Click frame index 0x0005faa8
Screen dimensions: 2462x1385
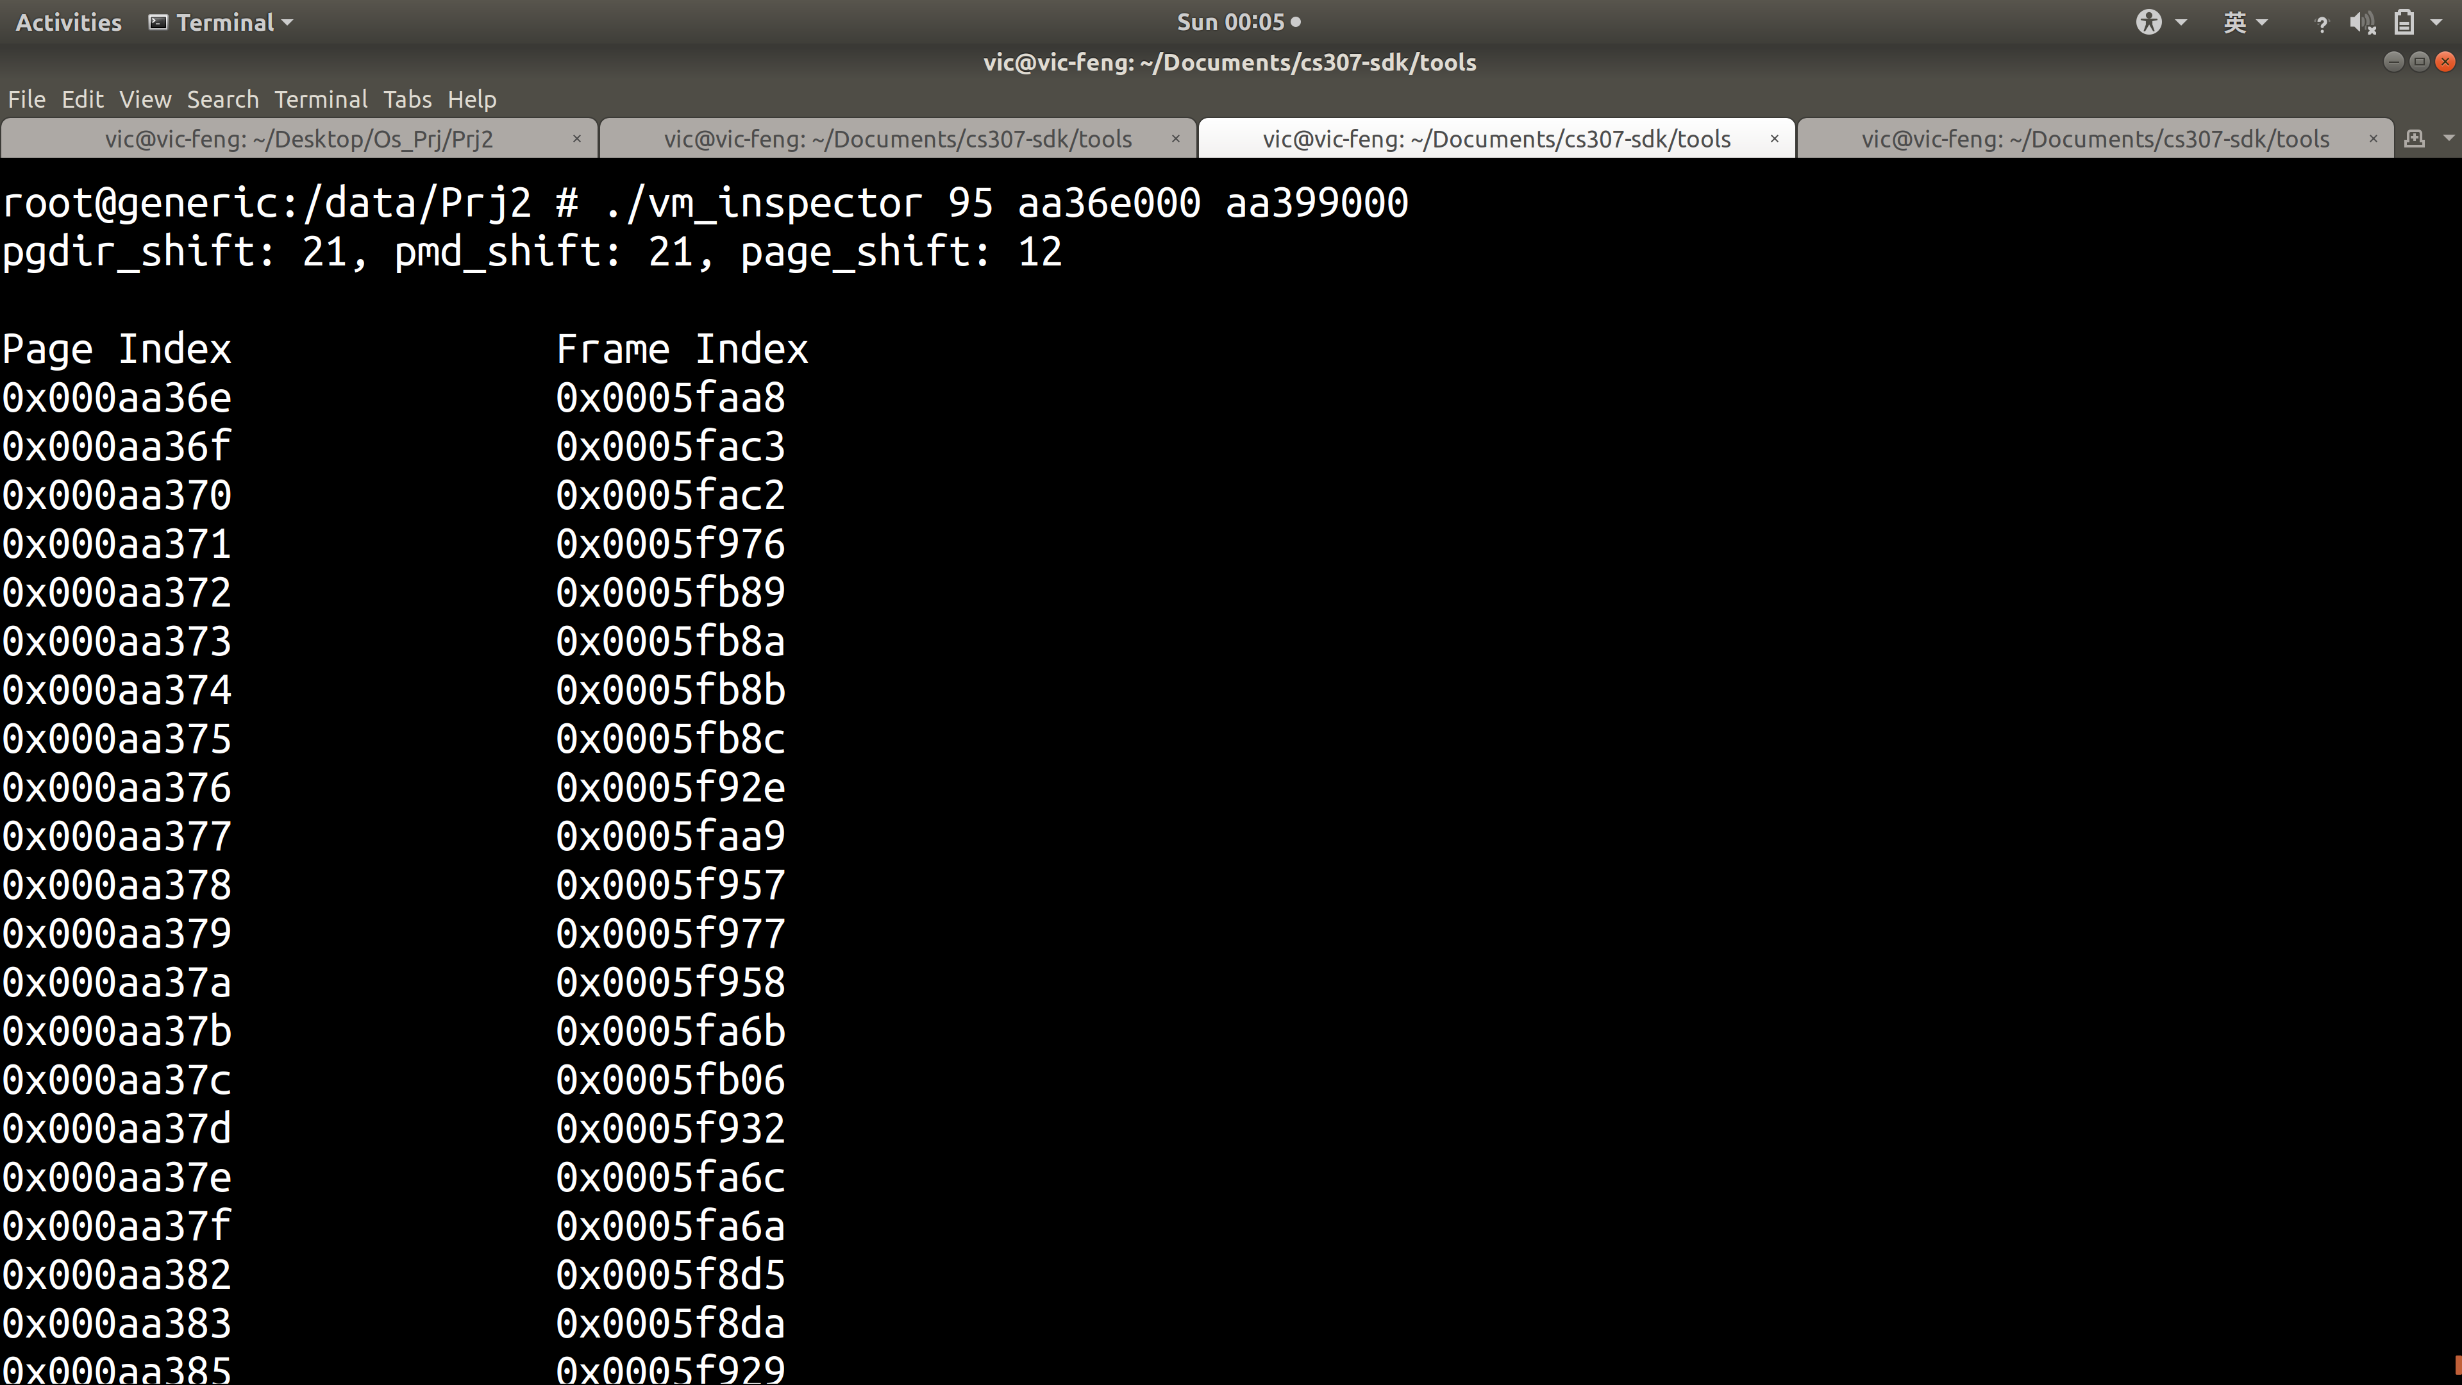(671, 398)
